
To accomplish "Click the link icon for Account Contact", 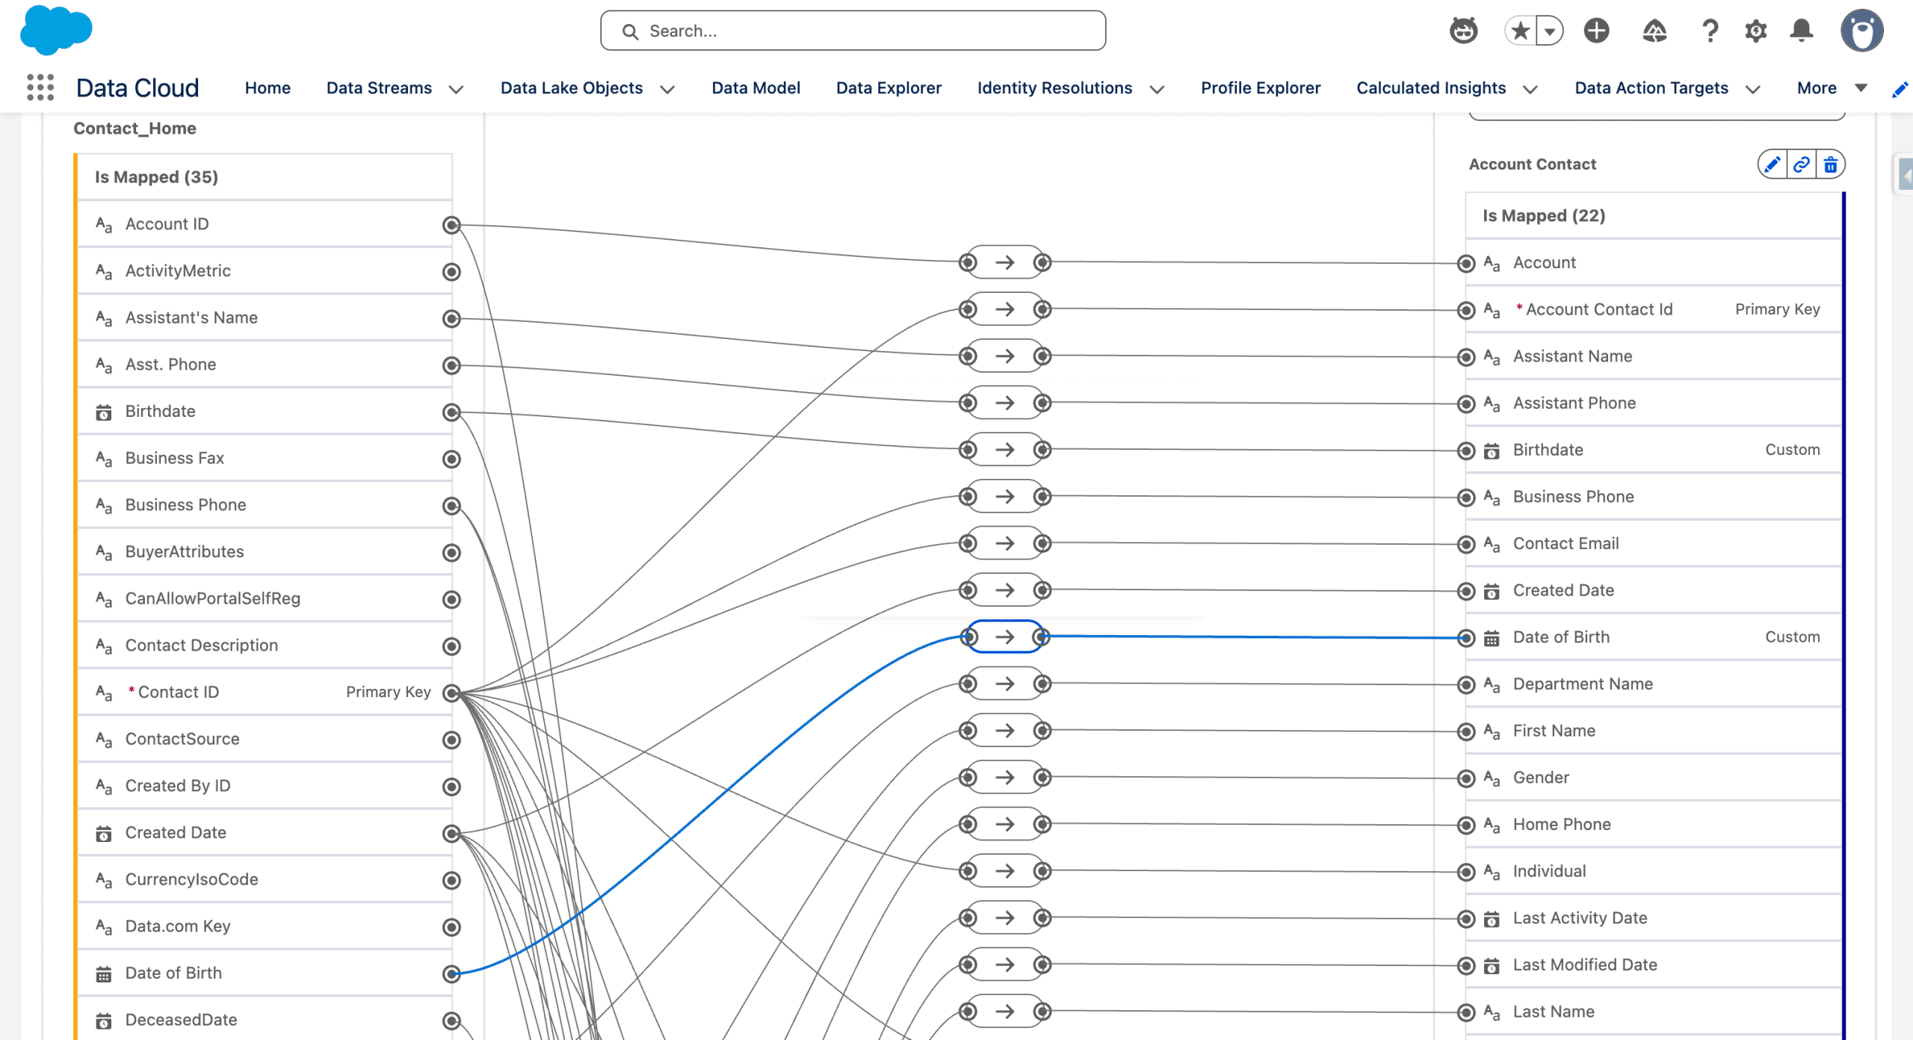I will coord(1801,164).
